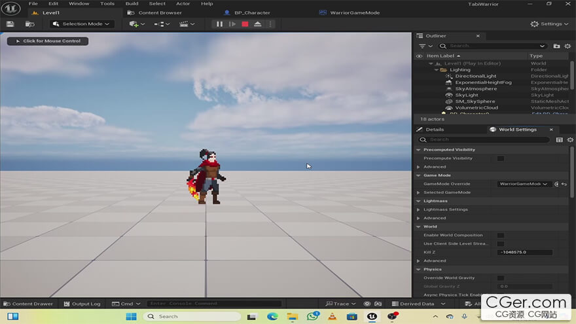Open the File menu

coord(33,4)
